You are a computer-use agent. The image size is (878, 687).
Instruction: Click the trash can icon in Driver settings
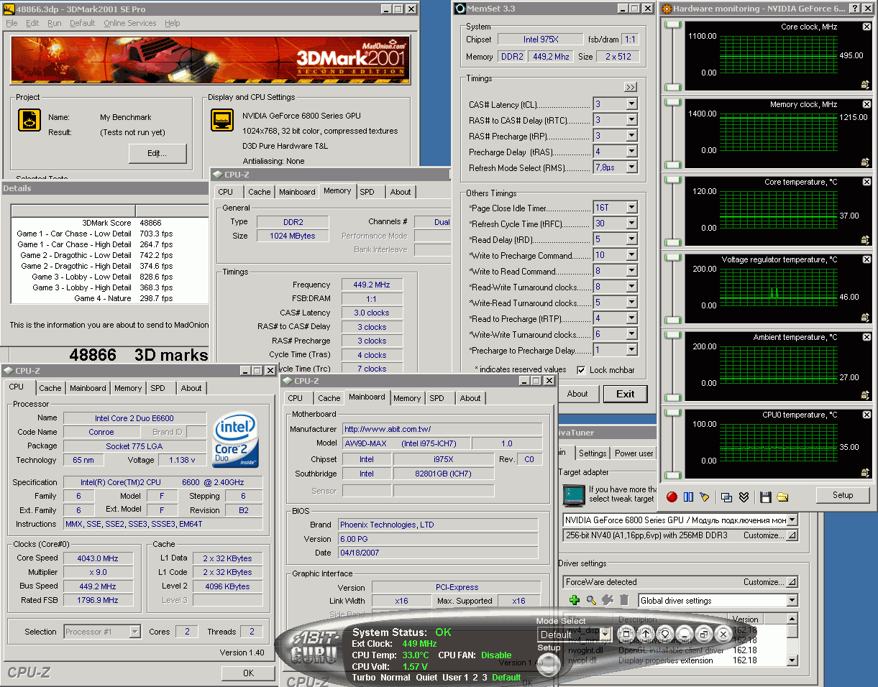pyautogui.click(x=624, y=600)
